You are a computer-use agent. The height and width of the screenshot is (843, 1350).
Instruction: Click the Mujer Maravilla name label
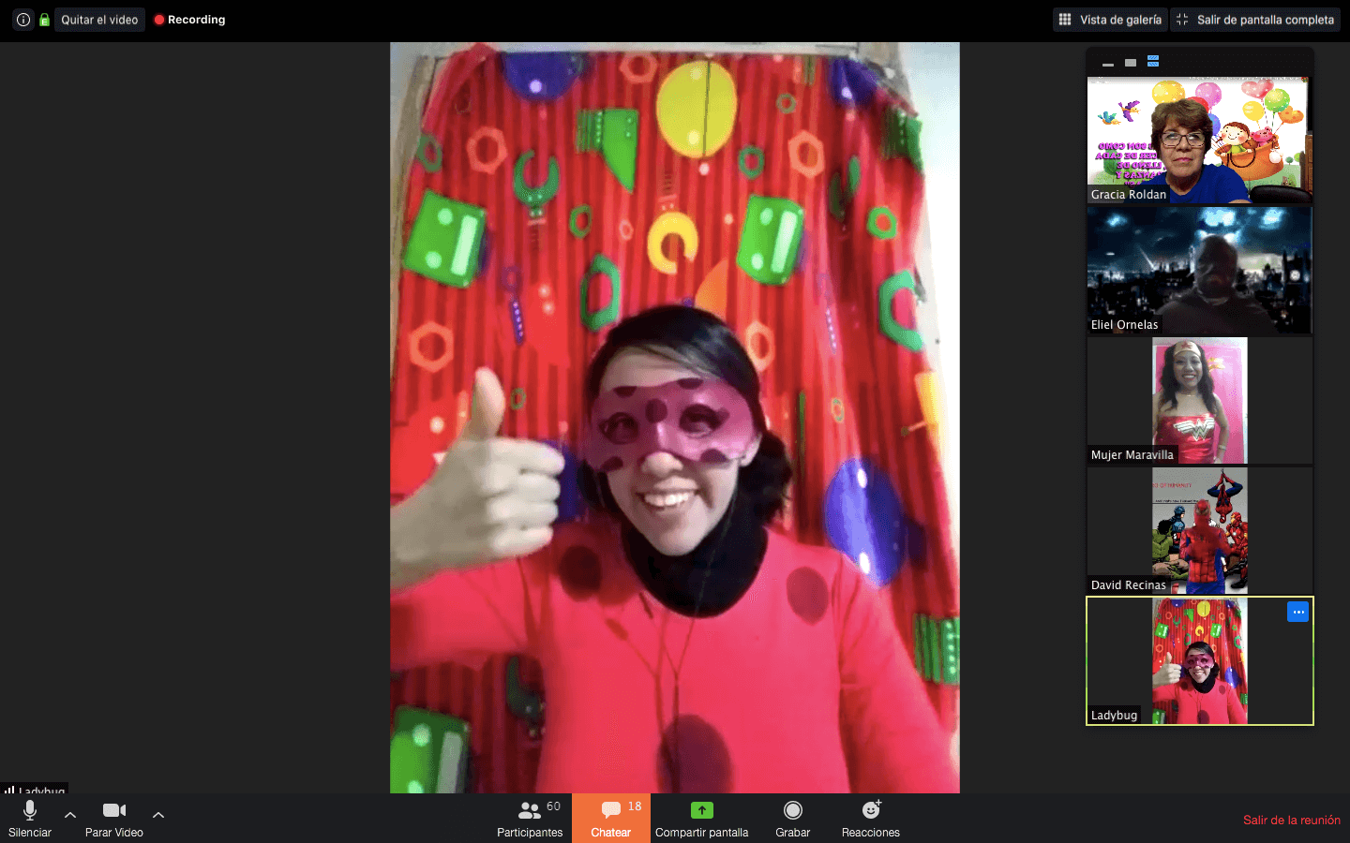coord(1132,454)
